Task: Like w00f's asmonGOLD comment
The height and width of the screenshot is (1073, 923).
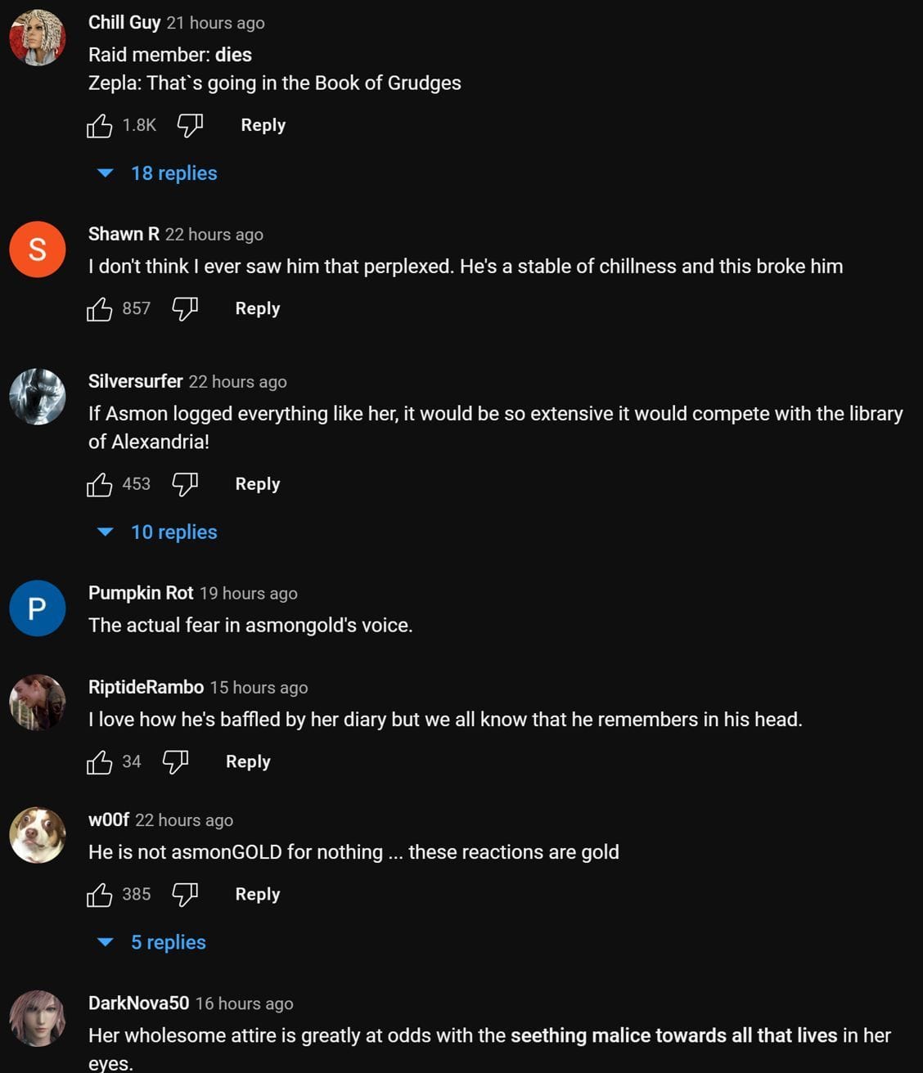Action: (x=100, y=894)
